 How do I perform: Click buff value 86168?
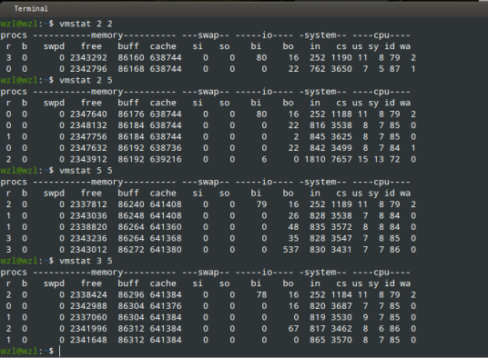pyautogui.click(x=131, y=69)
